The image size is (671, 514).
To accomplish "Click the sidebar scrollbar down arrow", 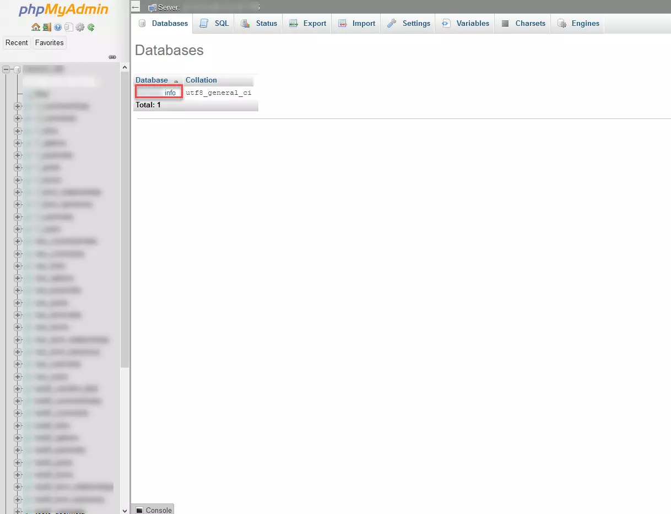I will [x=125, y=510].
